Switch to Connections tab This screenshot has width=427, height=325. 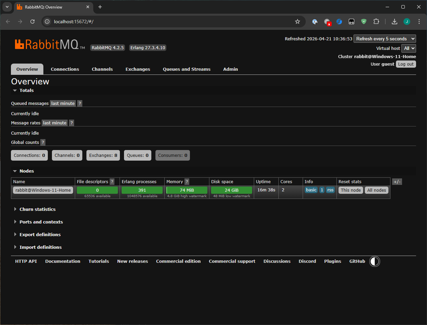pos(65,69)
